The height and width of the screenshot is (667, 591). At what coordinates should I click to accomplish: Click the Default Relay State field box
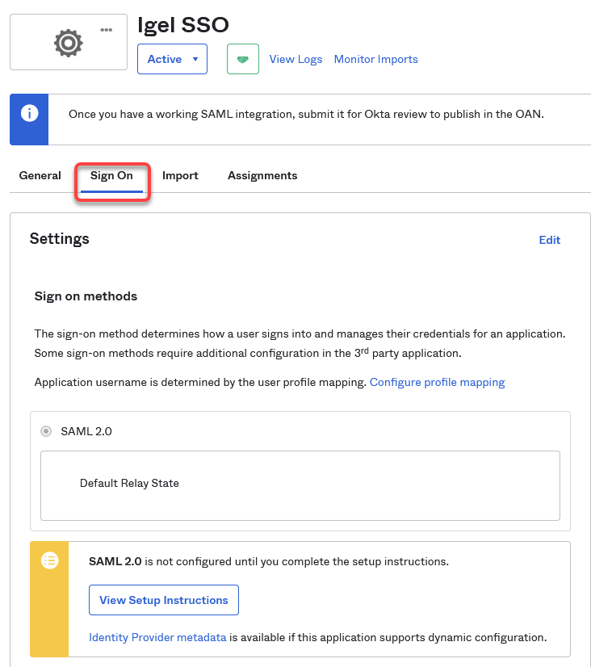[x=300, y=485]
